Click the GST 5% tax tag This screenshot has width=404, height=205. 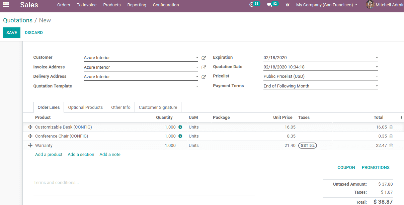308,146
